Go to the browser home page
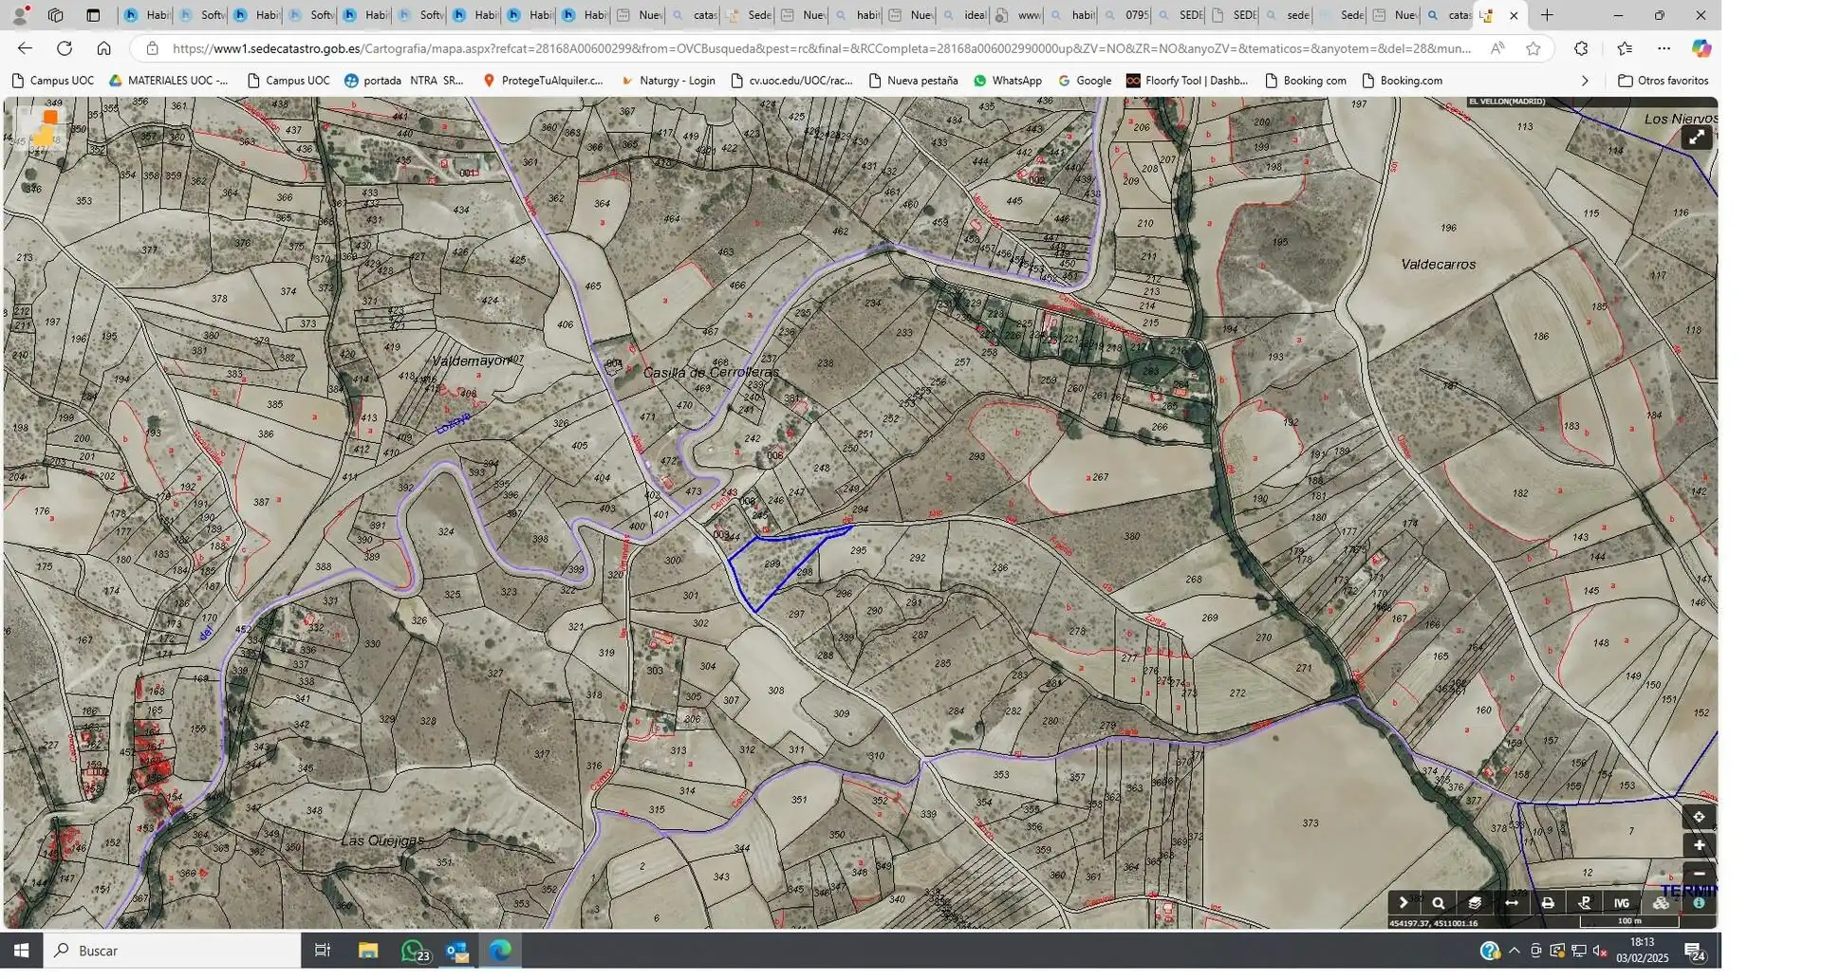The image size is (1822, 979). pyautogui.click(x=103, y=48)
